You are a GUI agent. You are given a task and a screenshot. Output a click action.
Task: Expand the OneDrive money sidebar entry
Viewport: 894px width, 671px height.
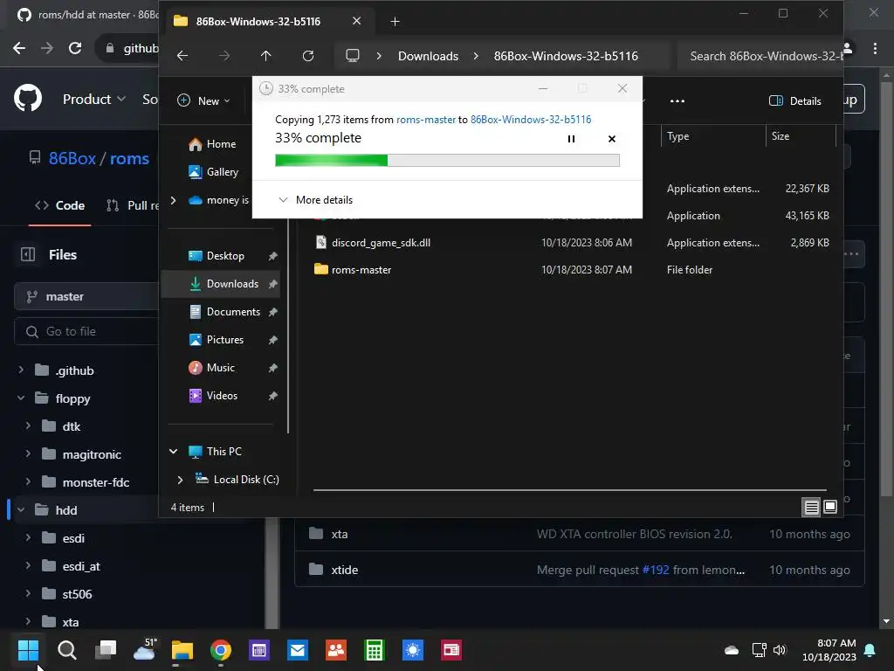pos(174,200)
